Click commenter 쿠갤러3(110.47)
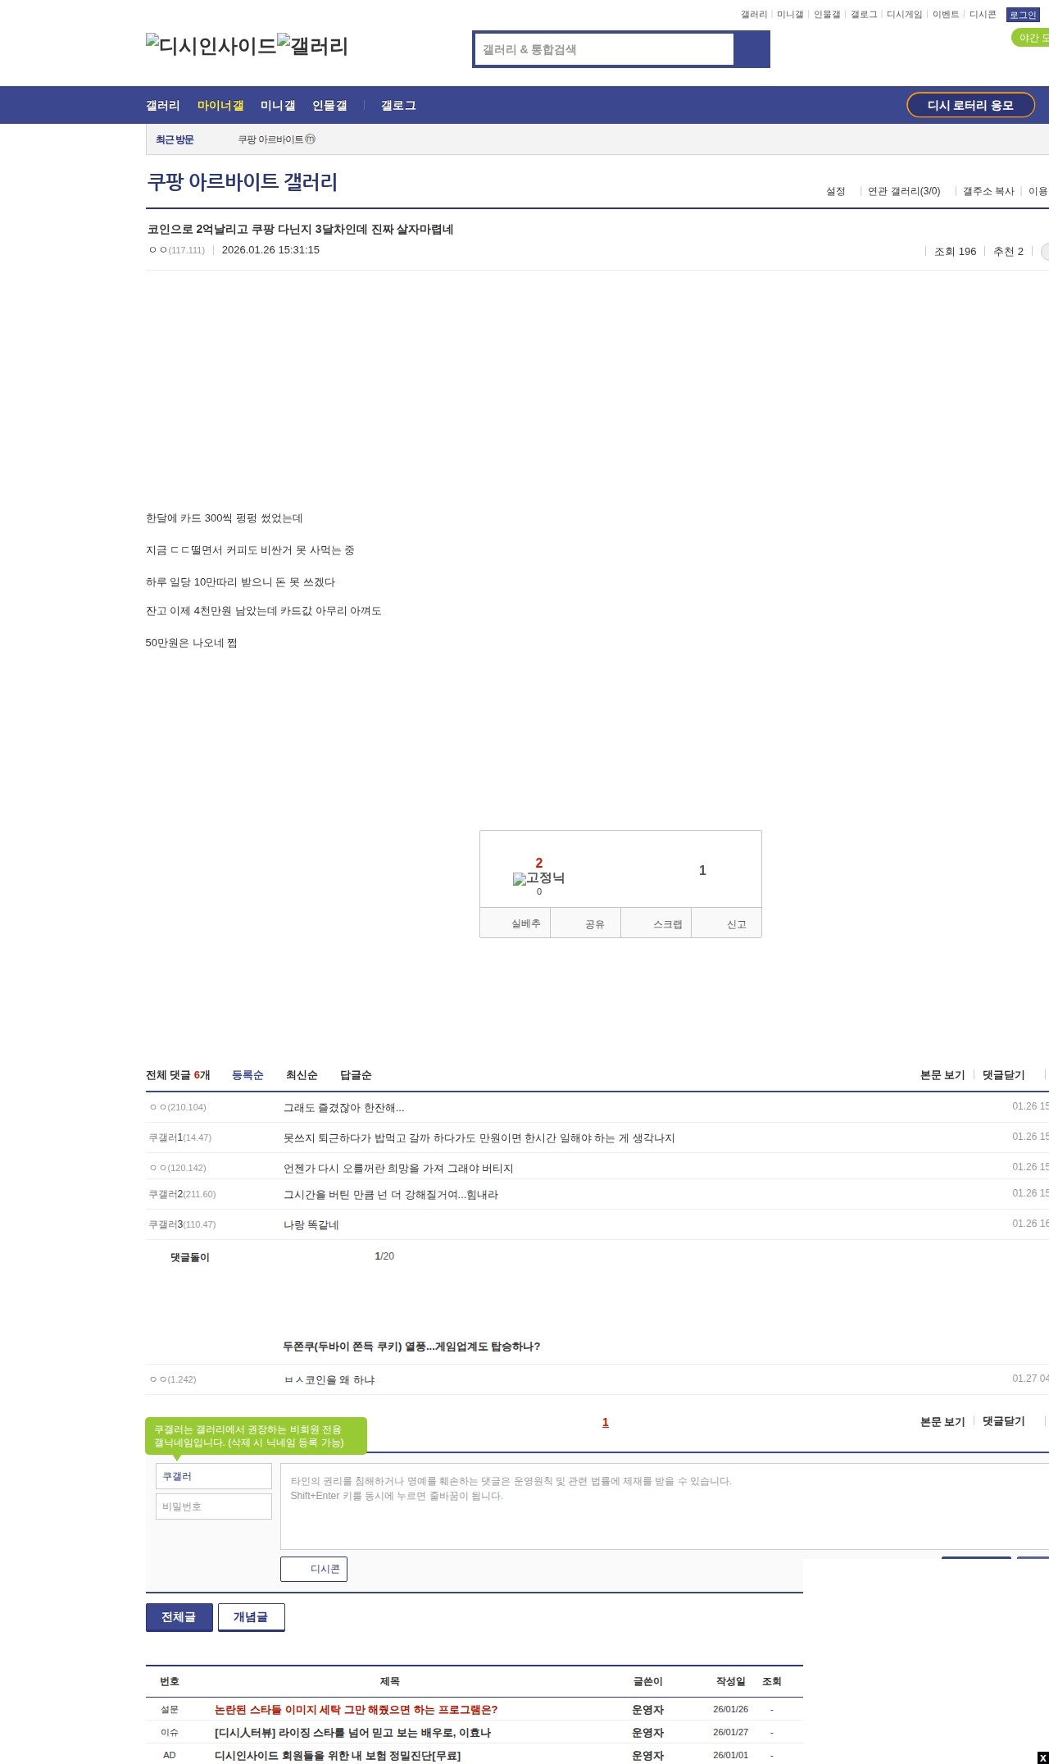 (x=182, y=1224)
